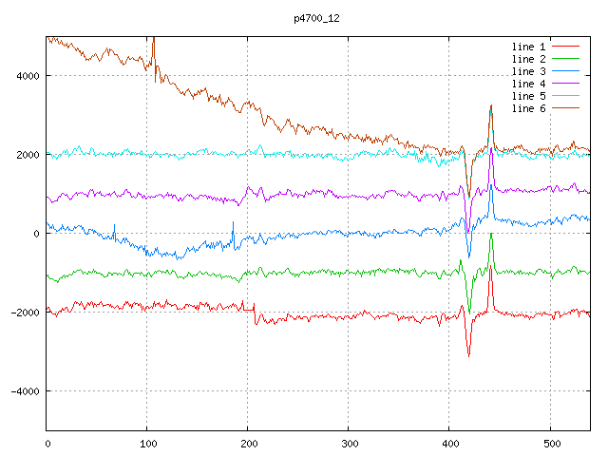Screen dimensions: 608x456
Task: Click the y-axis label 4000
Action: [28, 76]
